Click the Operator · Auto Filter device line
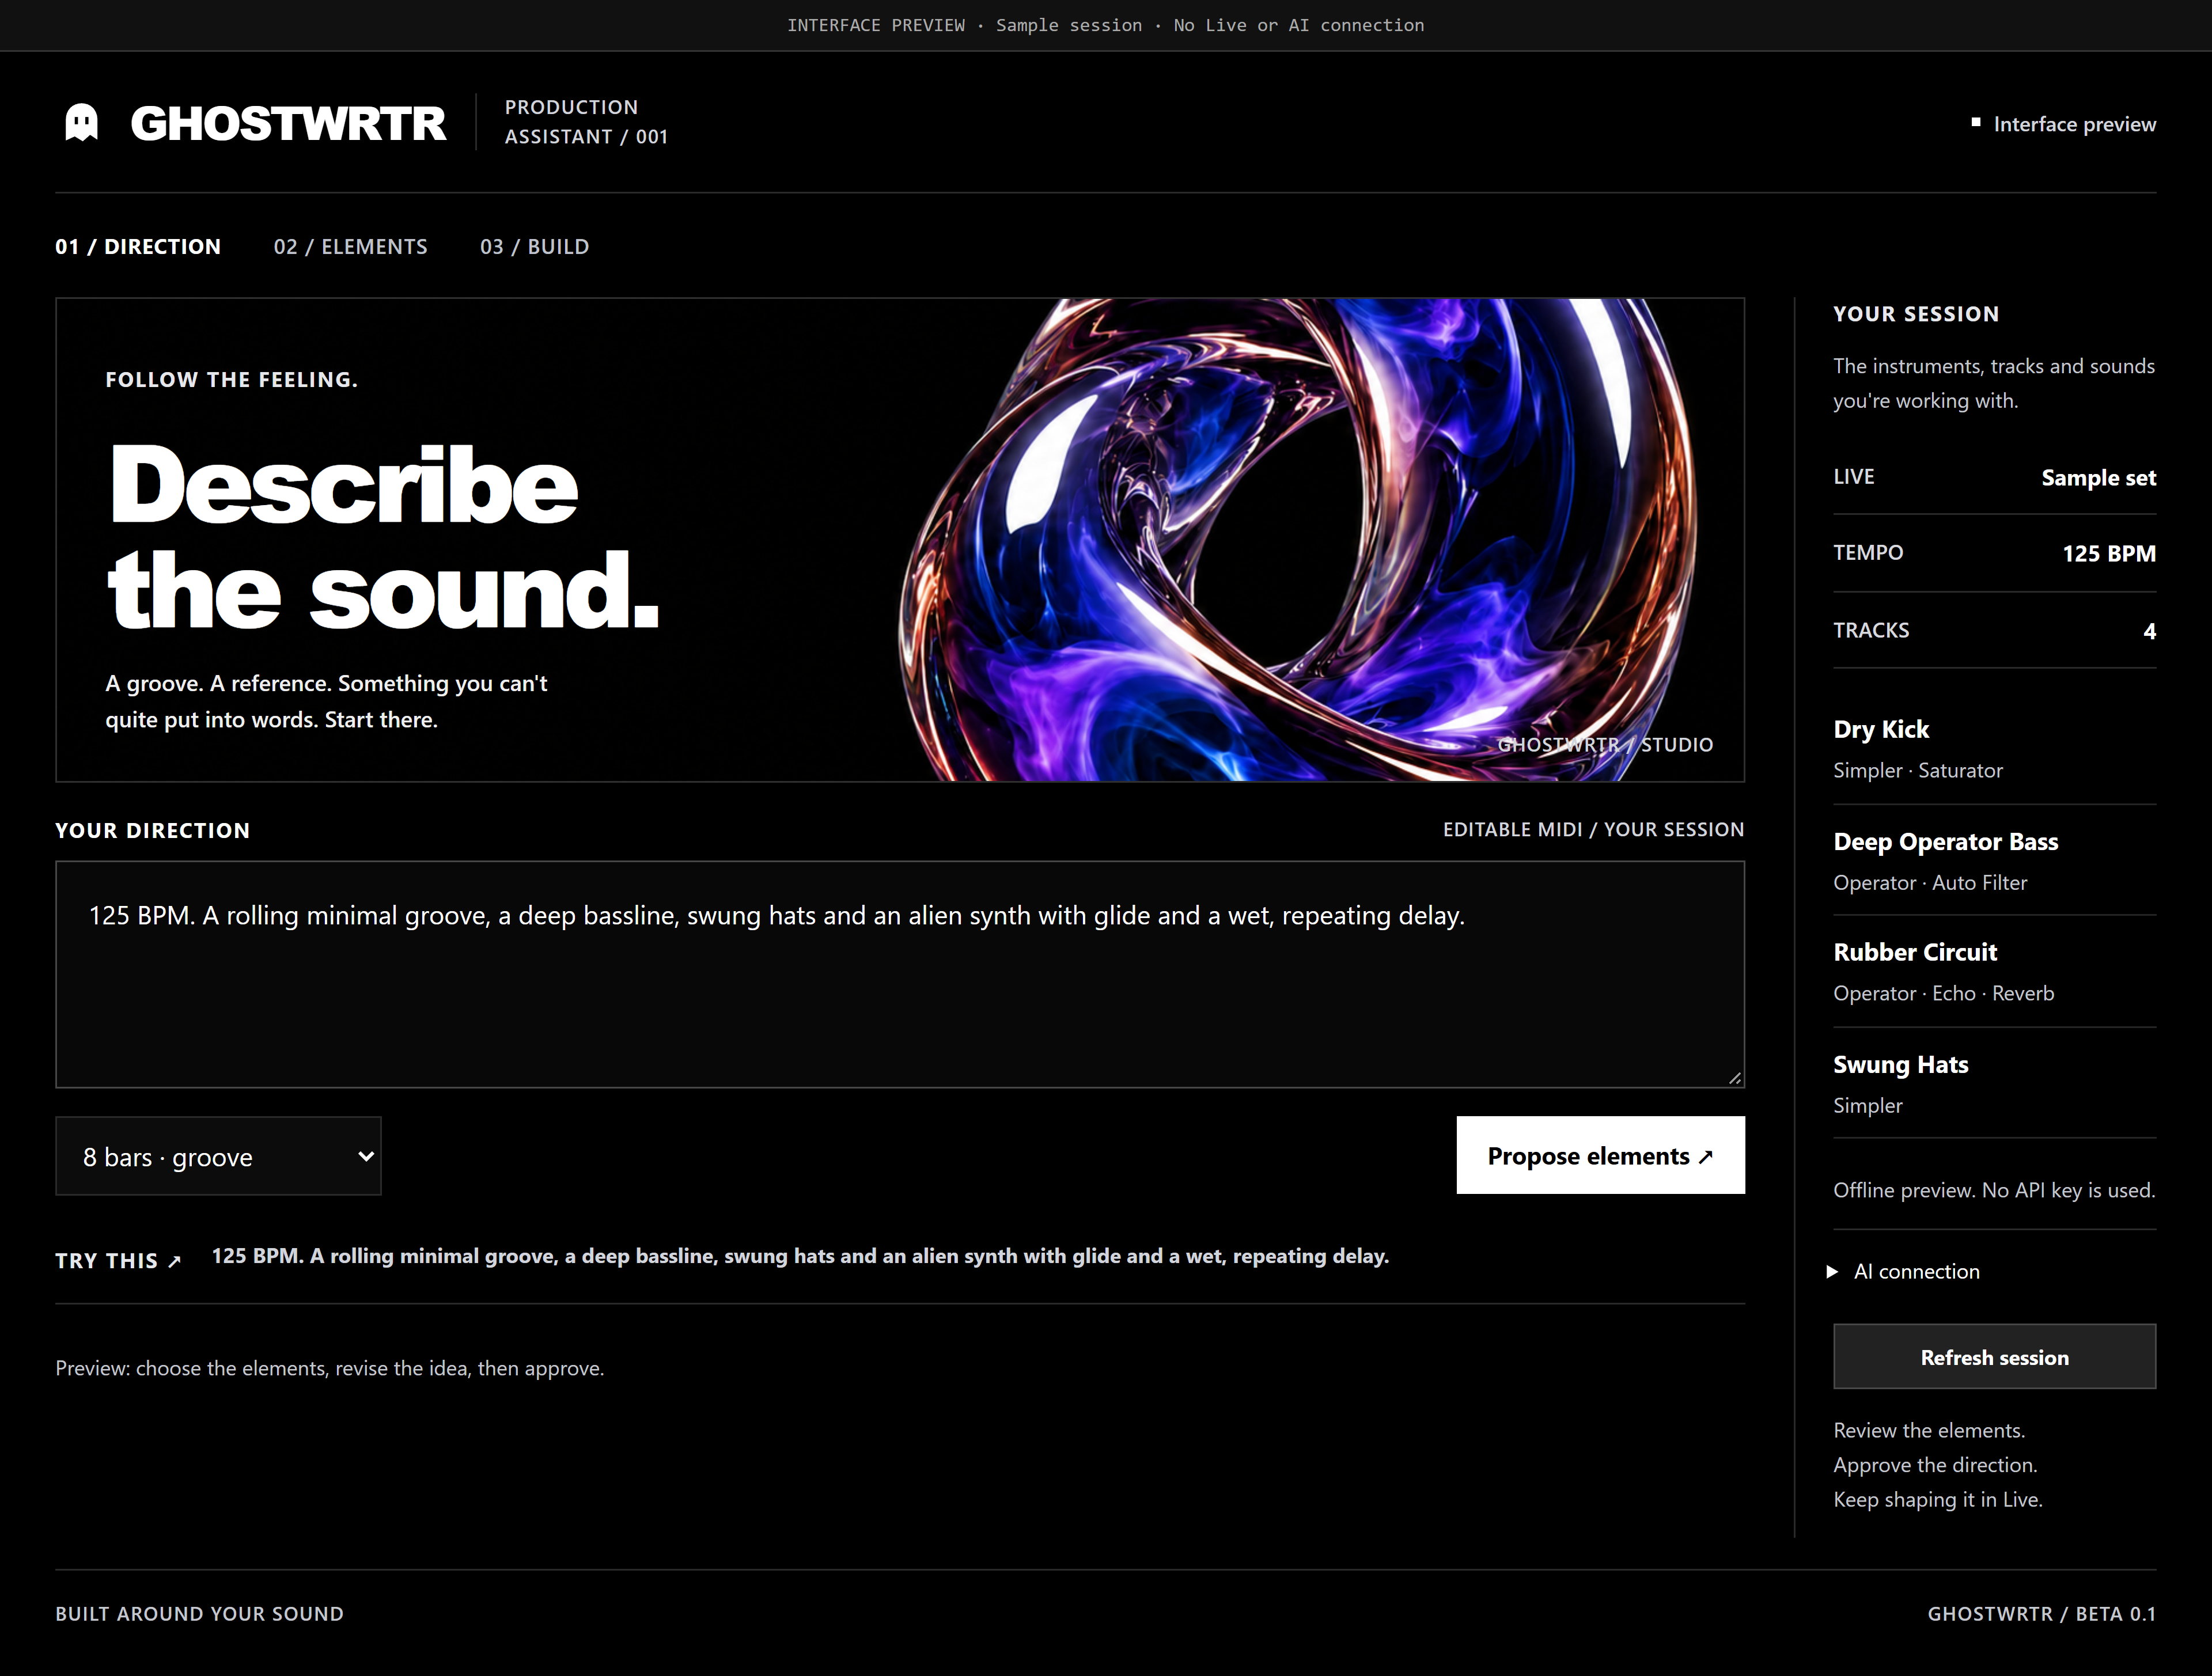 point(1930,882)
